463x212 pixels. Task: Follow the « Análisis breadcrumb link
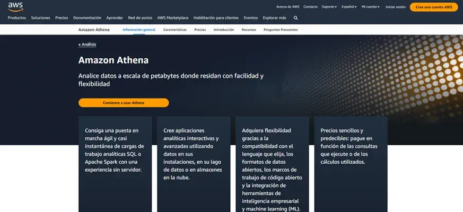87,45
